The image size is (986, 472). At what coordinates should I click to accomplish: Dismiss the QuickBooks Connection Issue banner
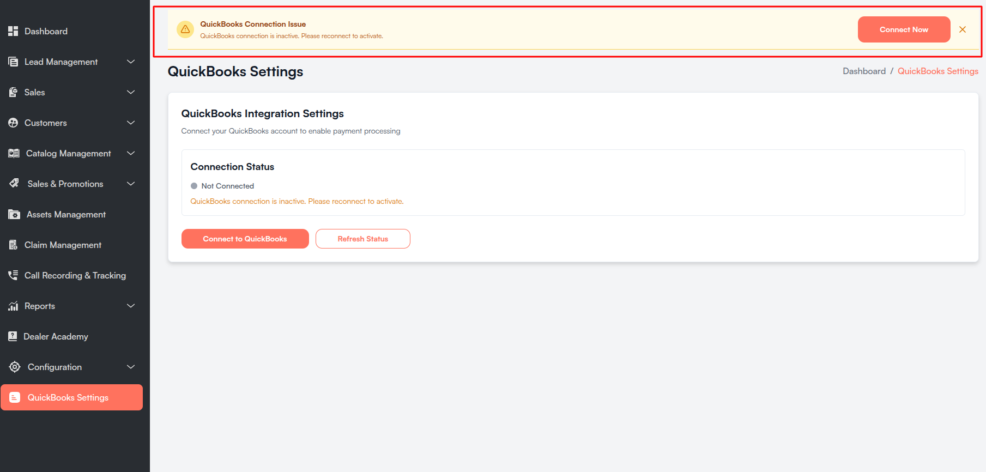963,29
